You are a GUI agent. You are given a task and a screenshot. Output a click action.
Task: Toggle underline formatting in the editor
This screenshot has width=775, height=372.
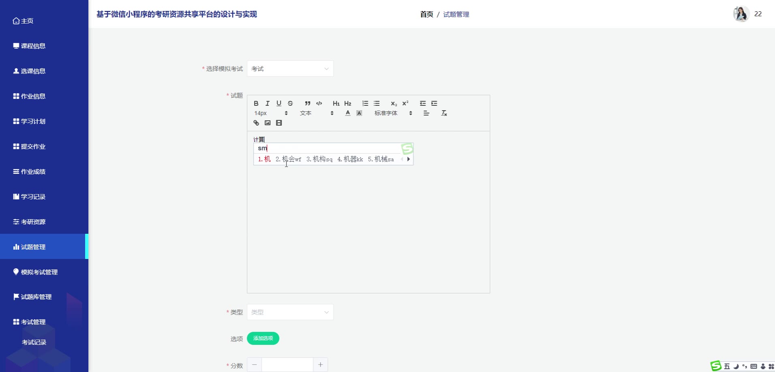(279, 103)
